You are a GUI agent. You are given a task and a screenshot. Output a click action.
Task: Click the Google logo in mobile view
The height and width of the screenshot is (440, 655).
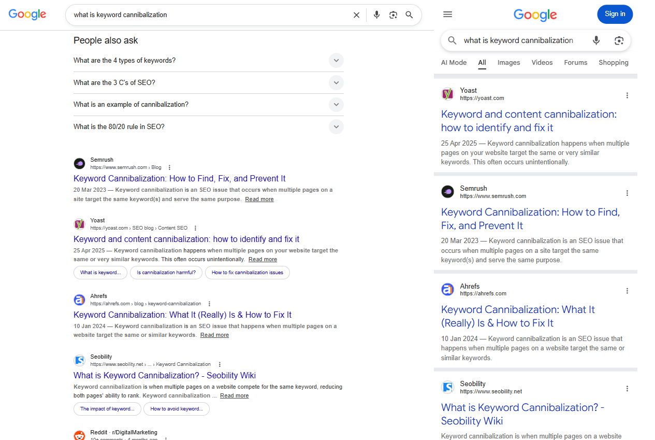point(535,15)
